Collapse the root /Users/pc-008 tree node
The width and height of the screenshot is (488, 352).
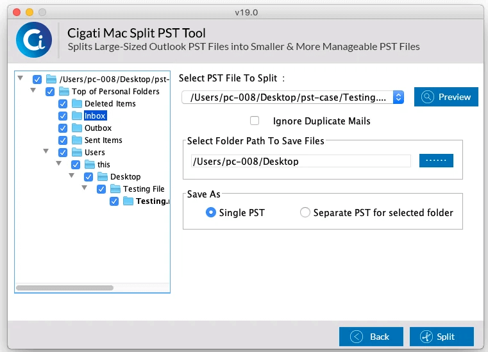click(x=21, y=78)
